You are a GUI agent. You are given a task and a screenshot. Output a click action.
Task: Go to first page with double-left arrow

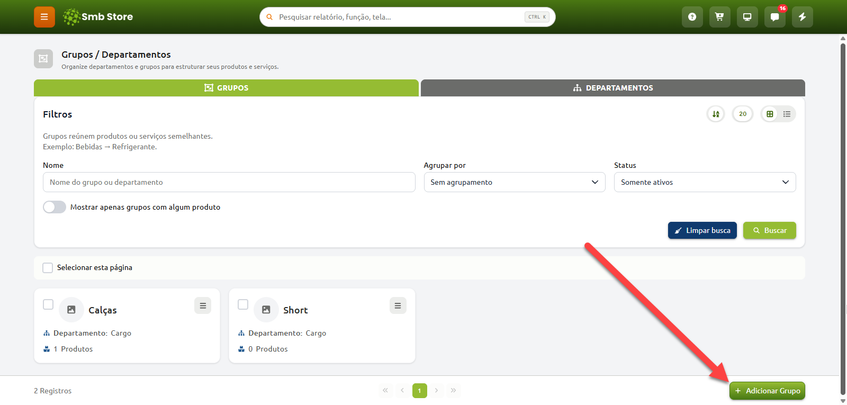tap(385, 391)
